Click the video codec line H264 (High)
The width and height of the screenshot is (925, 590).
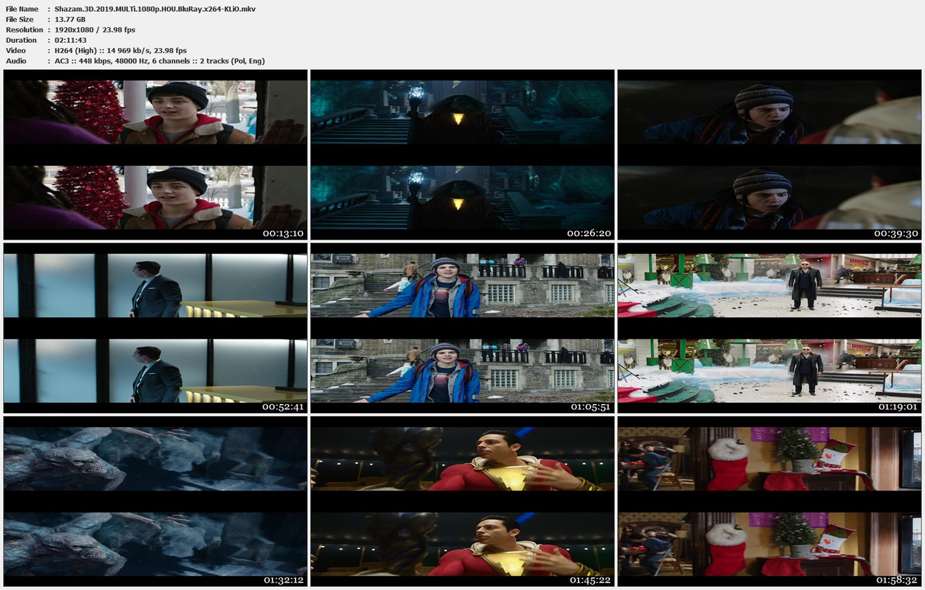(120, 50)
